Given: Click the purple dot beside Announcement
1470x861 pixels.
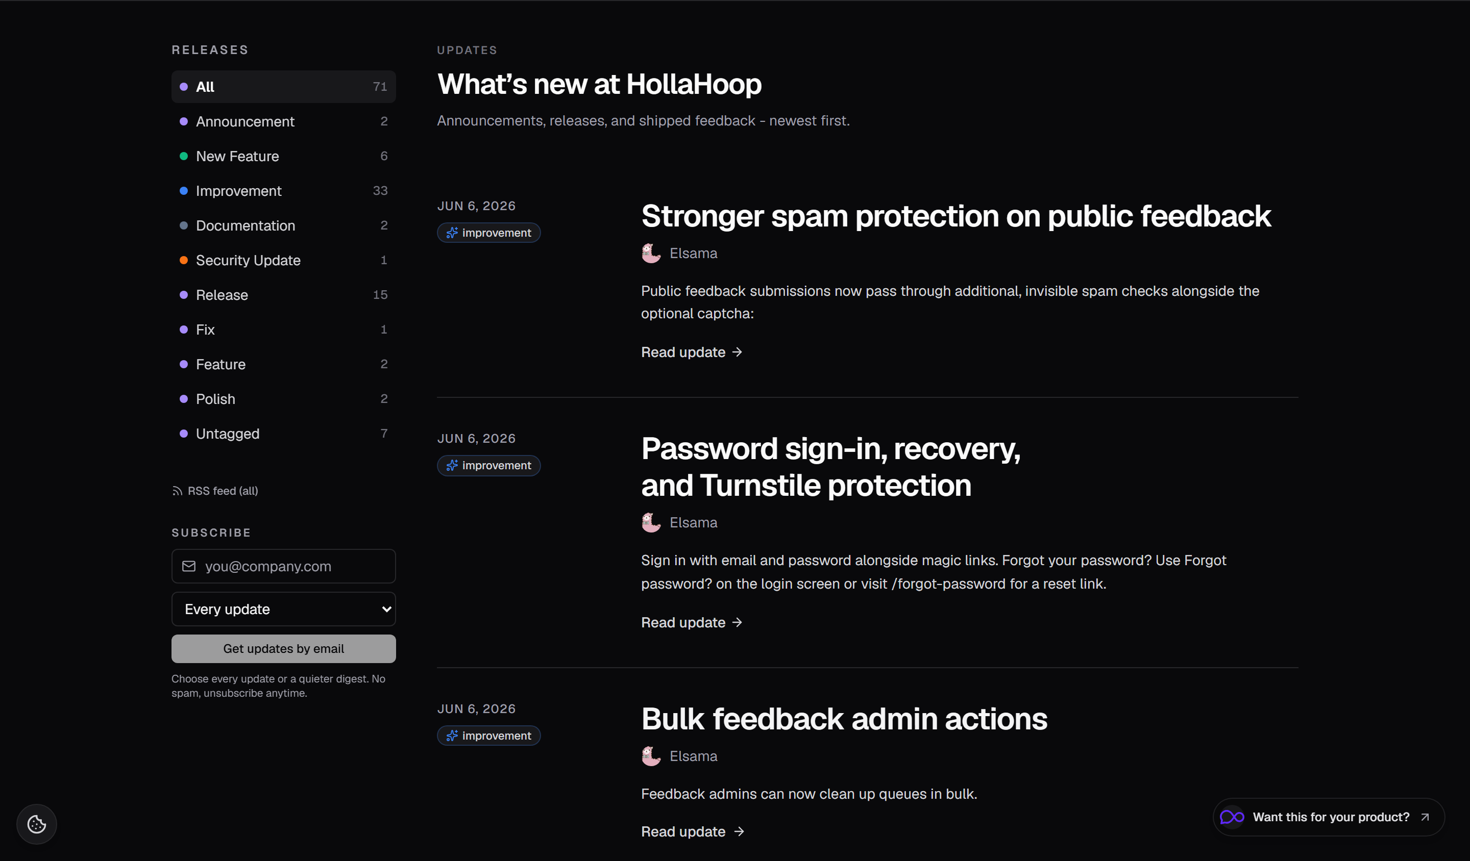Looking at the screenshot, I should 184,121.
